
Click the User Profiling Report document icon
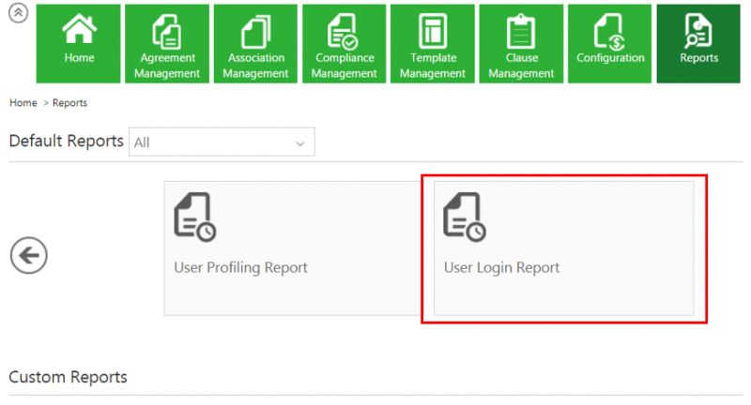[x=195, y=217]
